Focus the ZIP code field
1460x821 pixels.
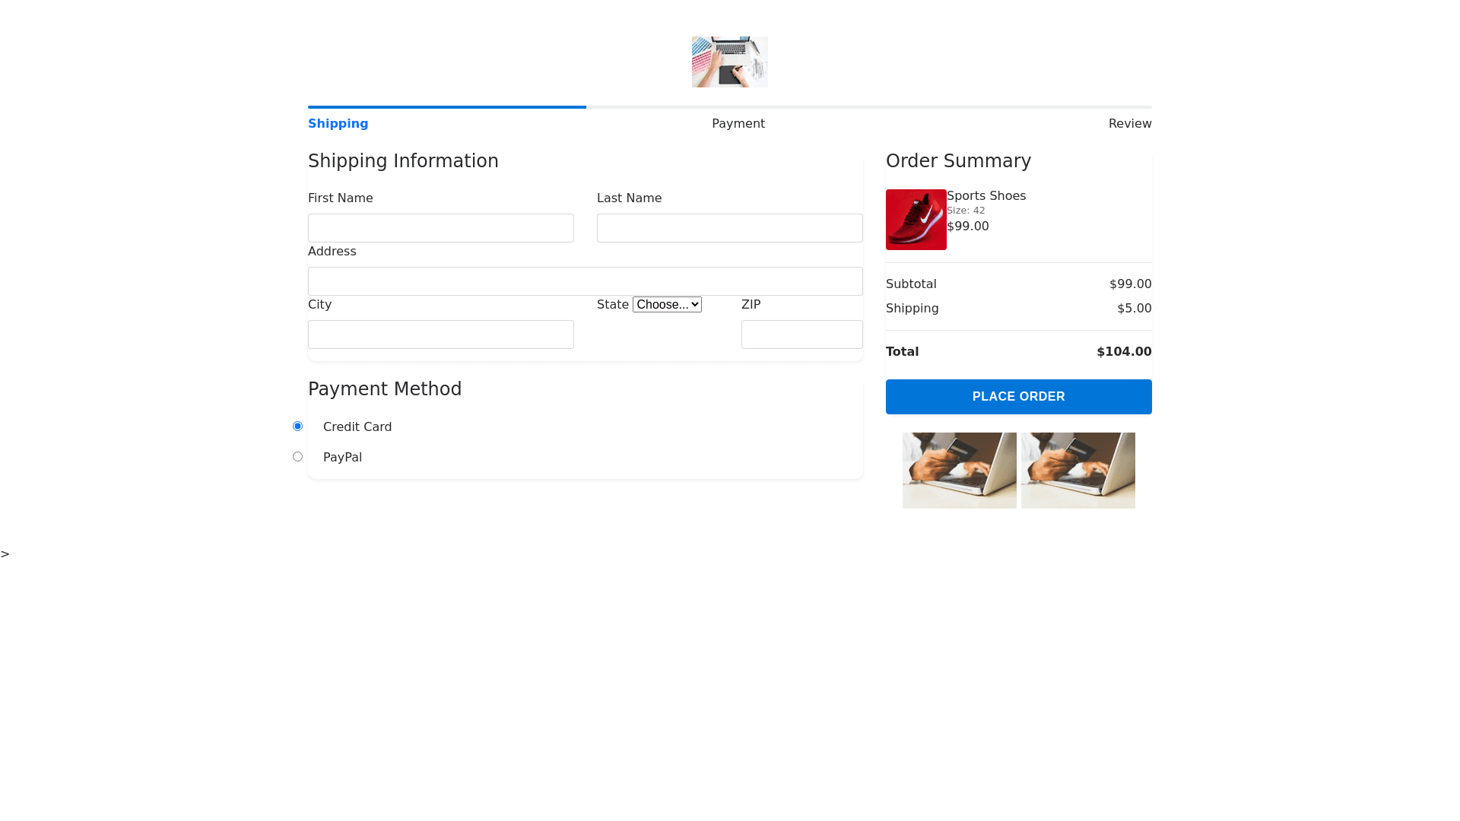pos(801,334)
